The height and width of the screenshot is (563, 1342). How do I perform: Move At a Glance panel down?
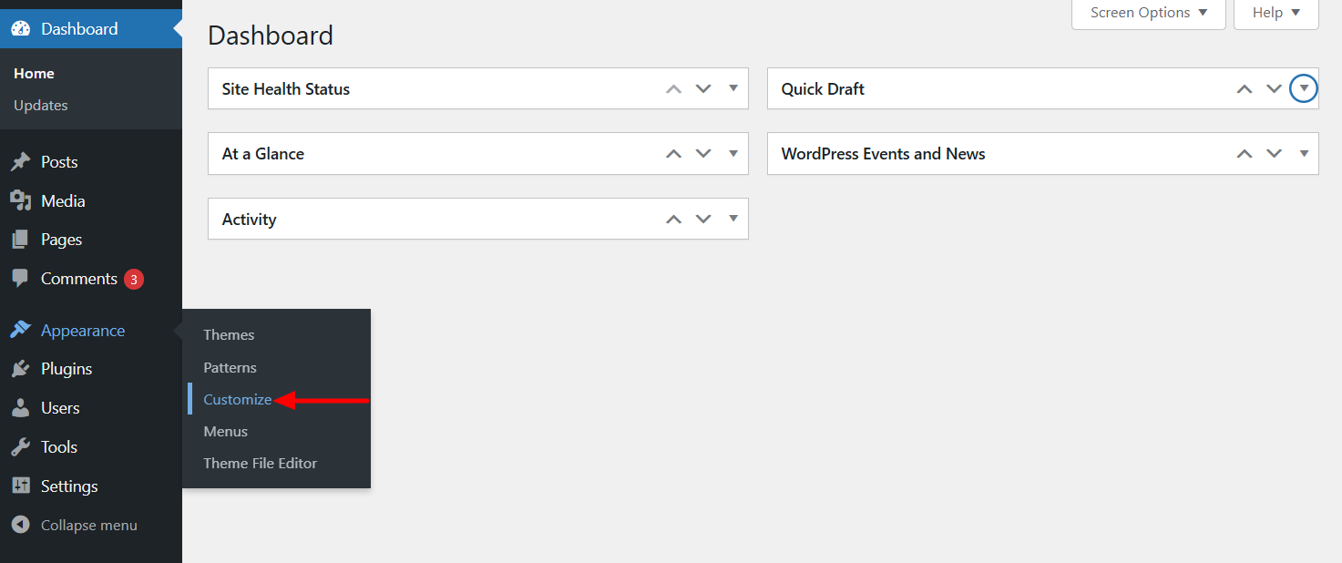pos(703,153)
